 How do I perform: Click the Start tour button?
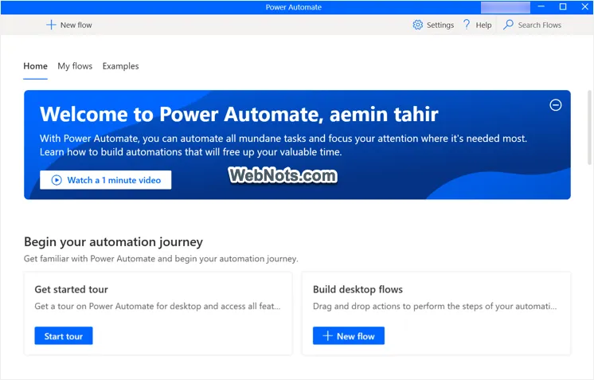coord(63,336)
